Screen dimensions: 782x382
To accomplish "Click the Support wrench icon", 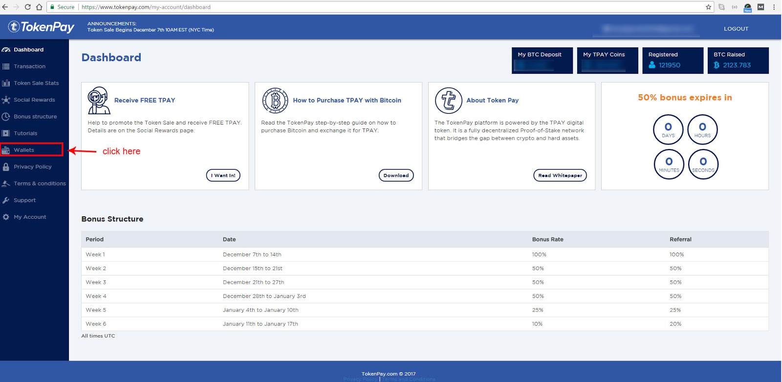I will pos(6,200).
